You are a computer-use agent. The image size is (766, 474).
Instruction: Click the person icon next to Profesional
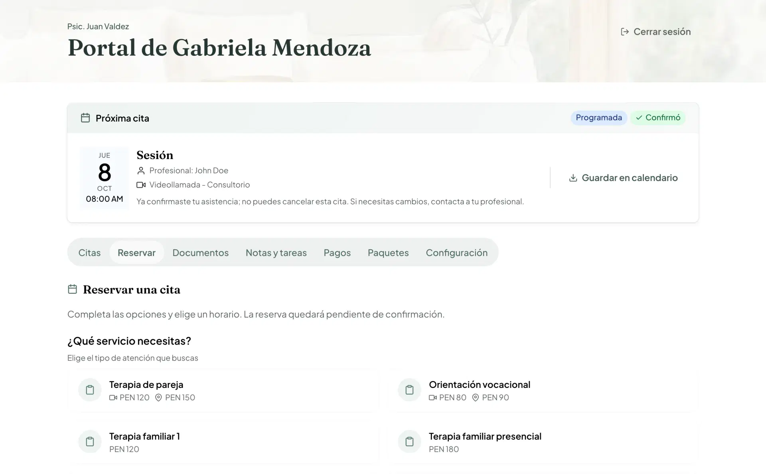click(141, 171)
